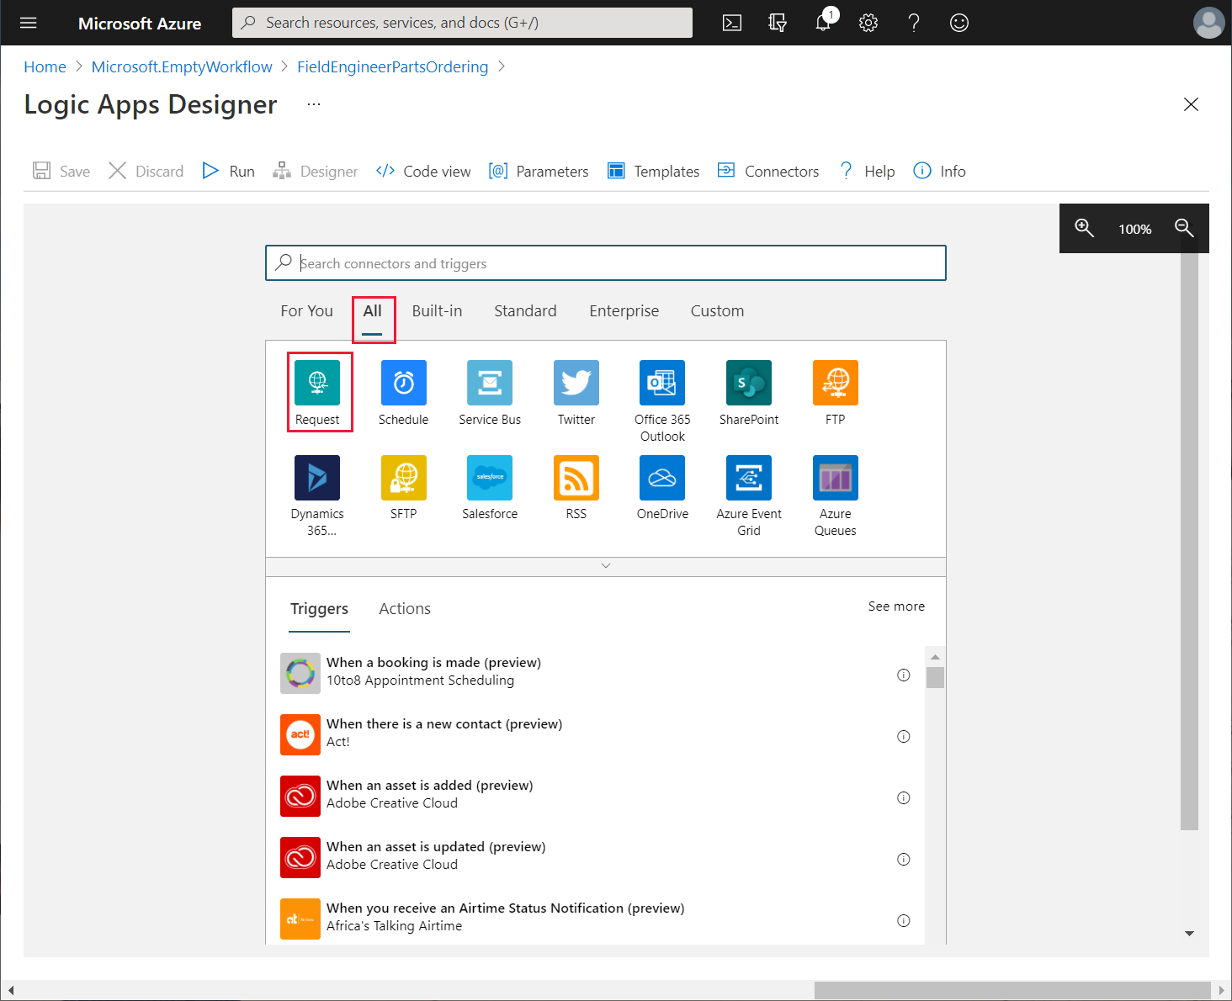Expand the connector list with the chevron
This screenshot has height=1001, width=1232.
click(x=606, y=566)
